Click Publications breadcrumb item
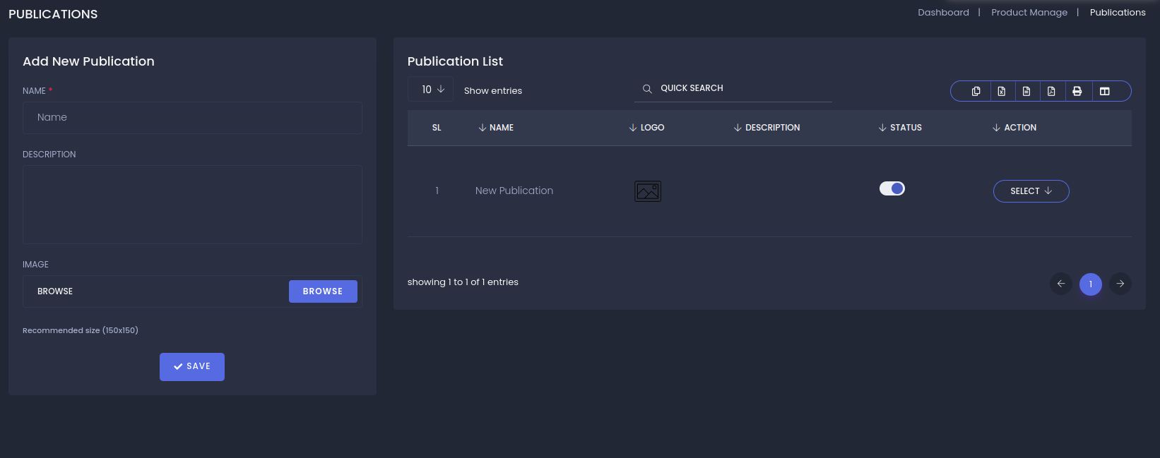 (1118, 13)
